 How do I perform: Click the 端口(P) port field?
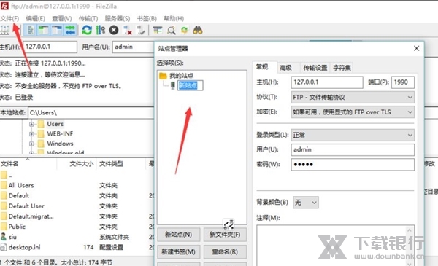(402, 82)
